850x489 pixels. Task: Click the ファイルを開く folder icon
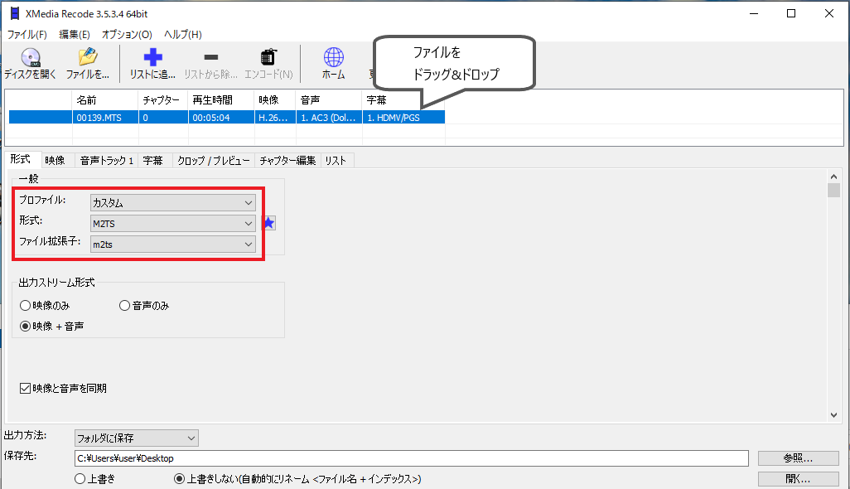tap(87, 64)
